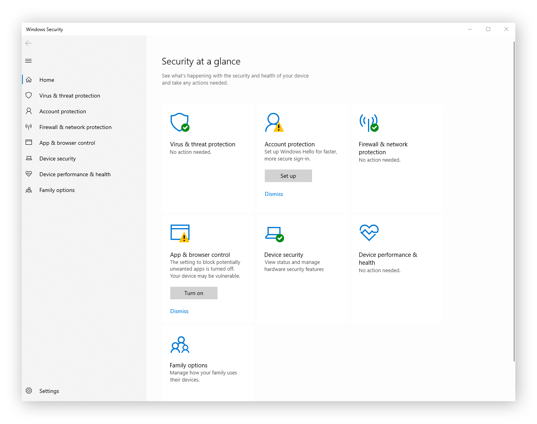Viewport: 537px width, 424px height.
Task: Open App & browser control from sidebar
Action: (84, 143)
